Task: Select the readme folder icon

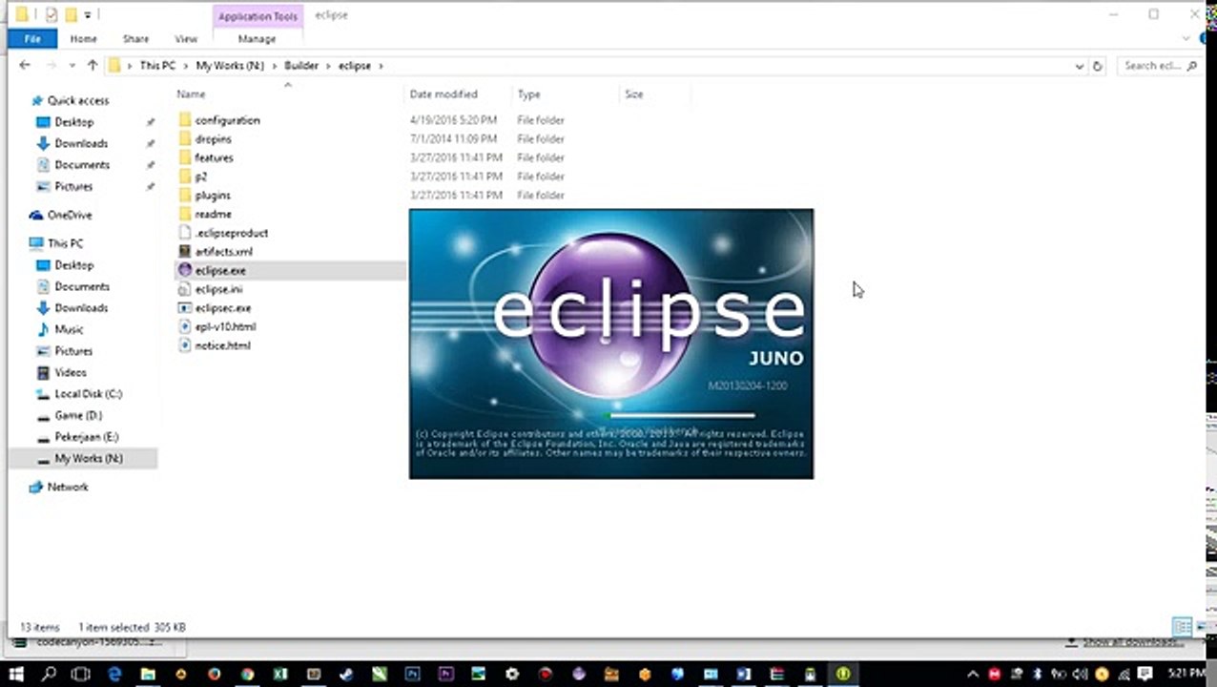Action: [x=185, y=214]
